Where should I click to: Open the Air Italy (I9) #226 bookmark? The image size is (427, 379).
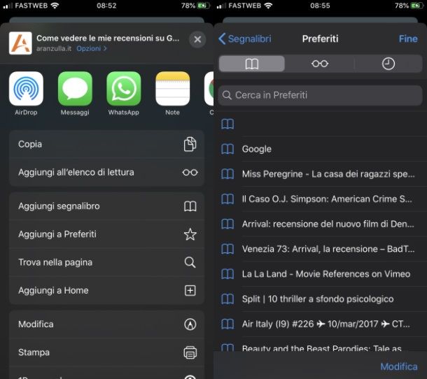(322, 324)
